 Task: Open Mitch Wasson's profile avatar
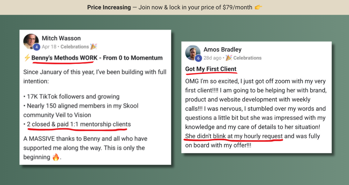tap(31, 41)
